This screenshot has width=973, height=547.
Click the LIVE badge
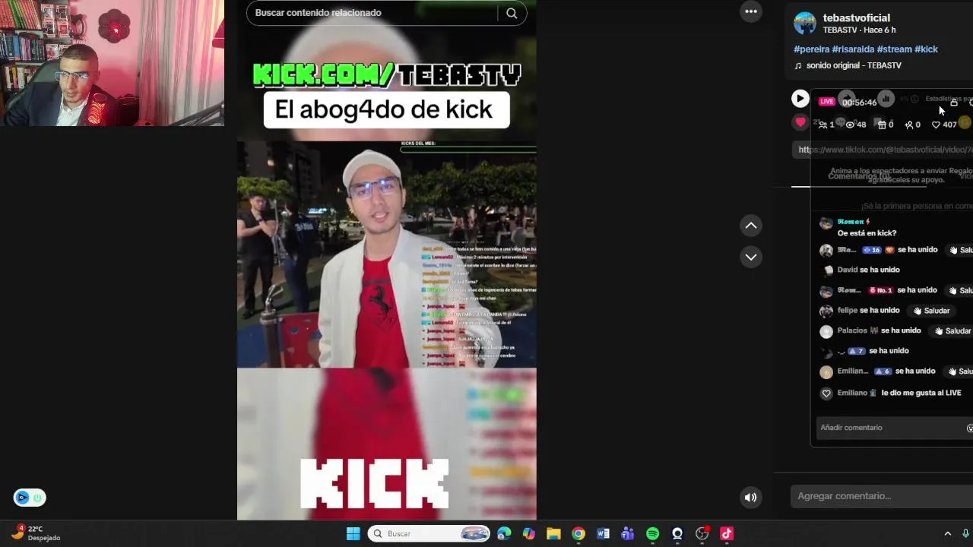click(826, 101)
